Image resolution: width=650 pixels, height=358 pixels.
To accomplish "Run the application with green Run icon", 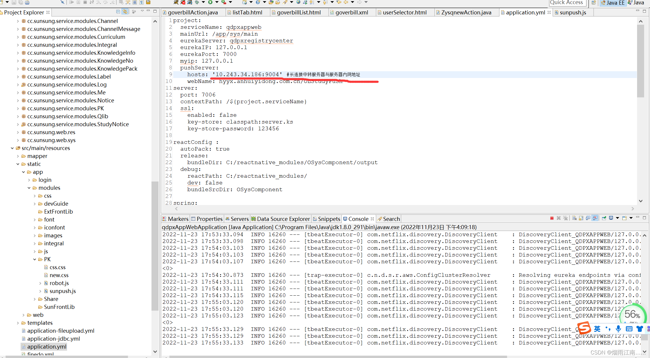I will [x=210, y=3].
